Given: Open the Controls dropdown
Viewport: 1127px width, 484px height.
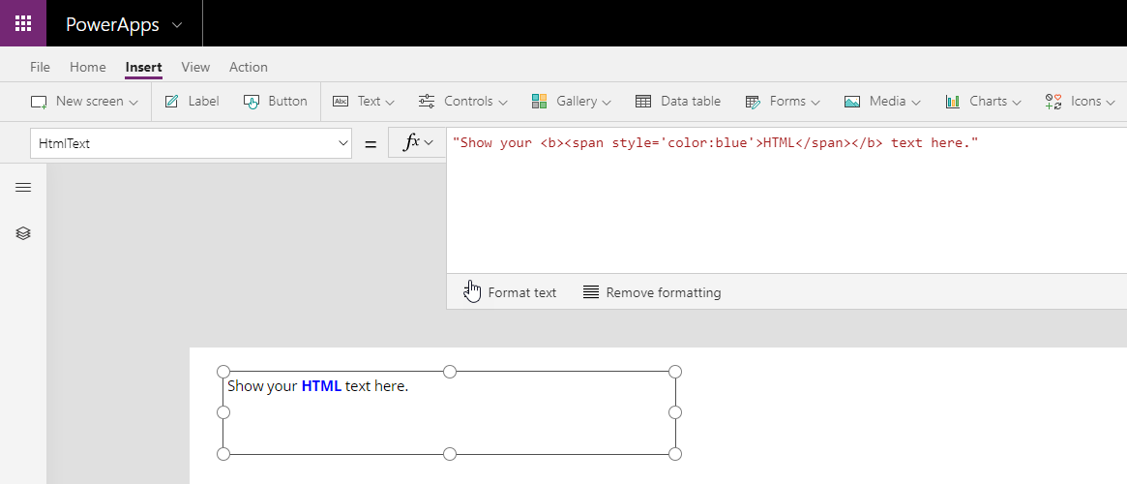Looking at the screenshot, I should tap(463, 101).
